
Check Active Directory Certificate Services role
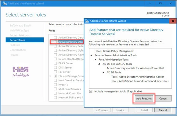pyautogui.click(x=55, y=37)
